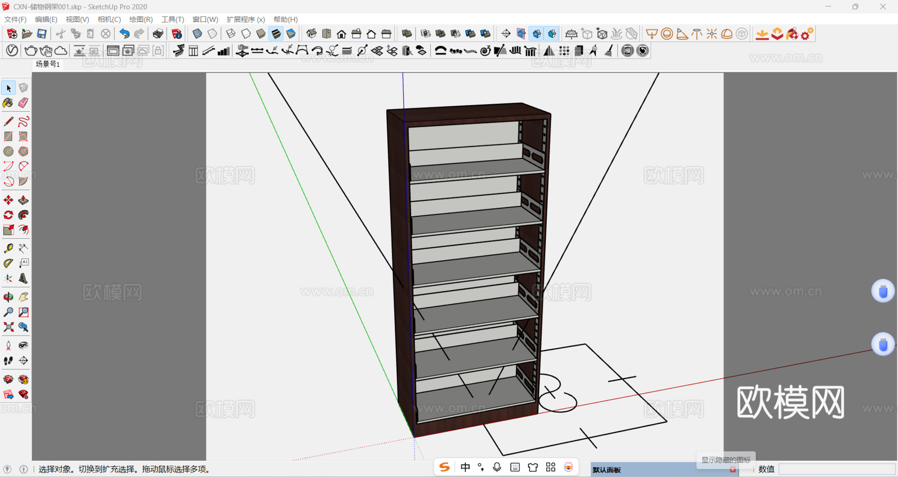The height and width of the screenshot is (477, 898).
Task: Select the Protractor tool
Action: (x=8, y=263)
